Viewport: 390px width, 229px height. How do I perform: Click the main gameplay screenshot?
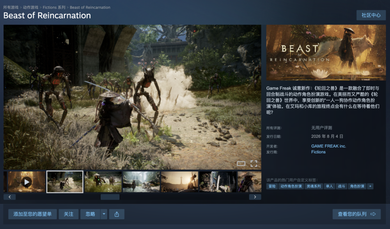(x=132, y=97)
